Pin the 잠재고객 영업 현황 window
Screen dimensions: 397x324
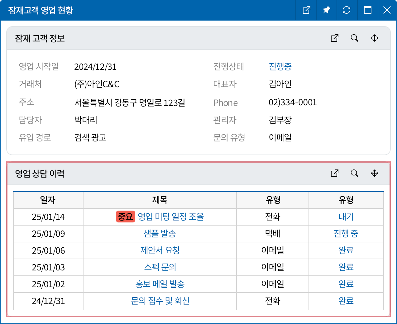point(326,10)
